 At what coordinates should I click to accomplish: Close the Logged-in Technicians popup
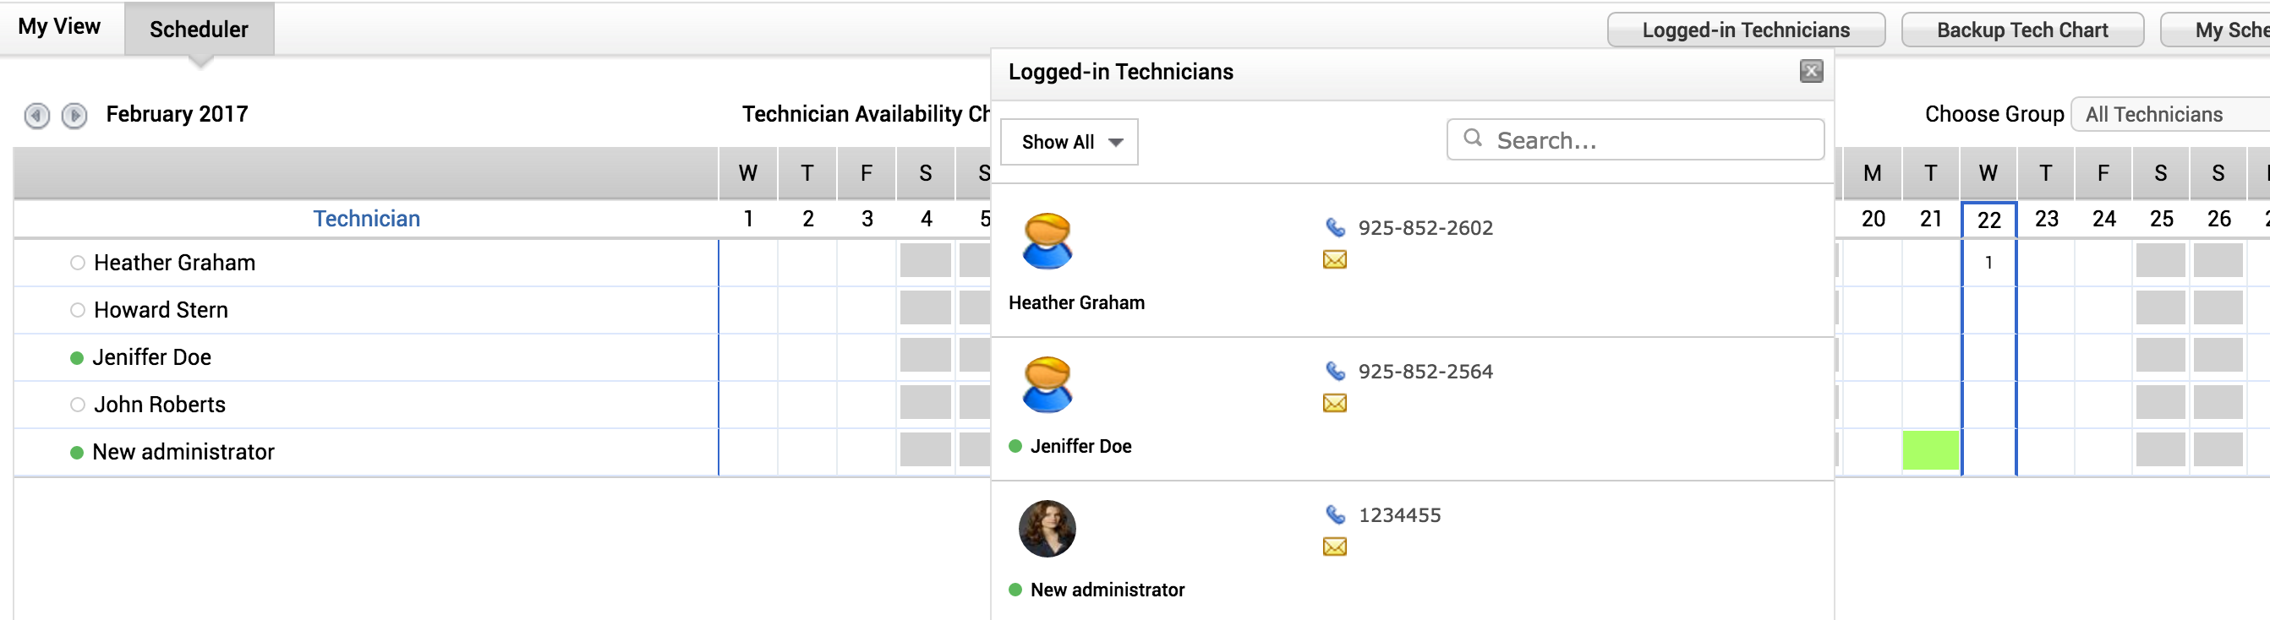(x=1811, y=71)
